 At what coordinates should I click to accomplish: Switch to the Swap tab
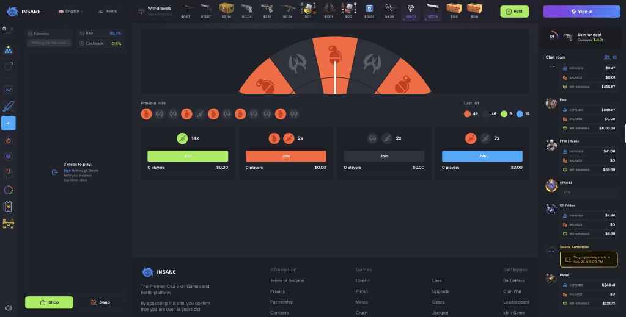(x=100, y=302)
